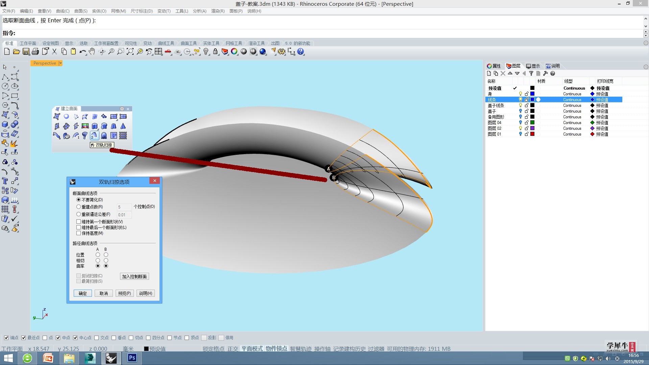Save the model with the floppy disk icon
This screenshot has height=365, width=649.
pyautogui.click(x=26, y=51)
